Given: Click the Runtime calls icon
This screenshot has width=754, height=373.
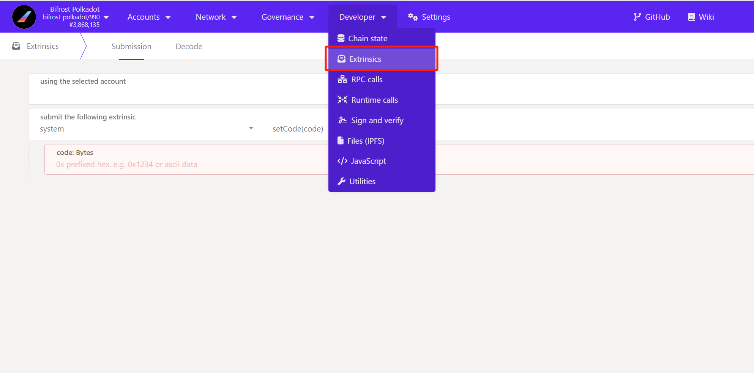Looking at the screenshot, I should tap(342, 100).
